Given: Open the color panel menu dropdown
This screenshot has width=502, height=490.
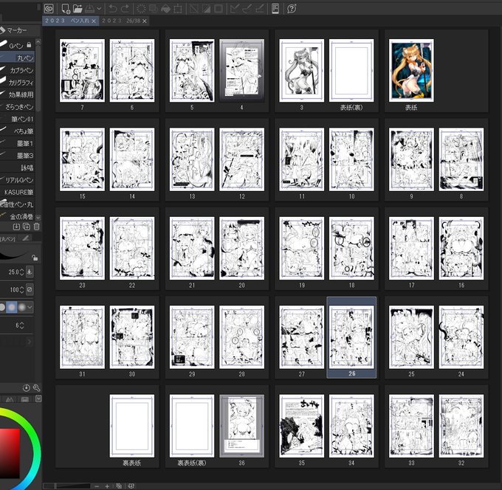Looking at the screenshot, I should (x=38, y=398).
